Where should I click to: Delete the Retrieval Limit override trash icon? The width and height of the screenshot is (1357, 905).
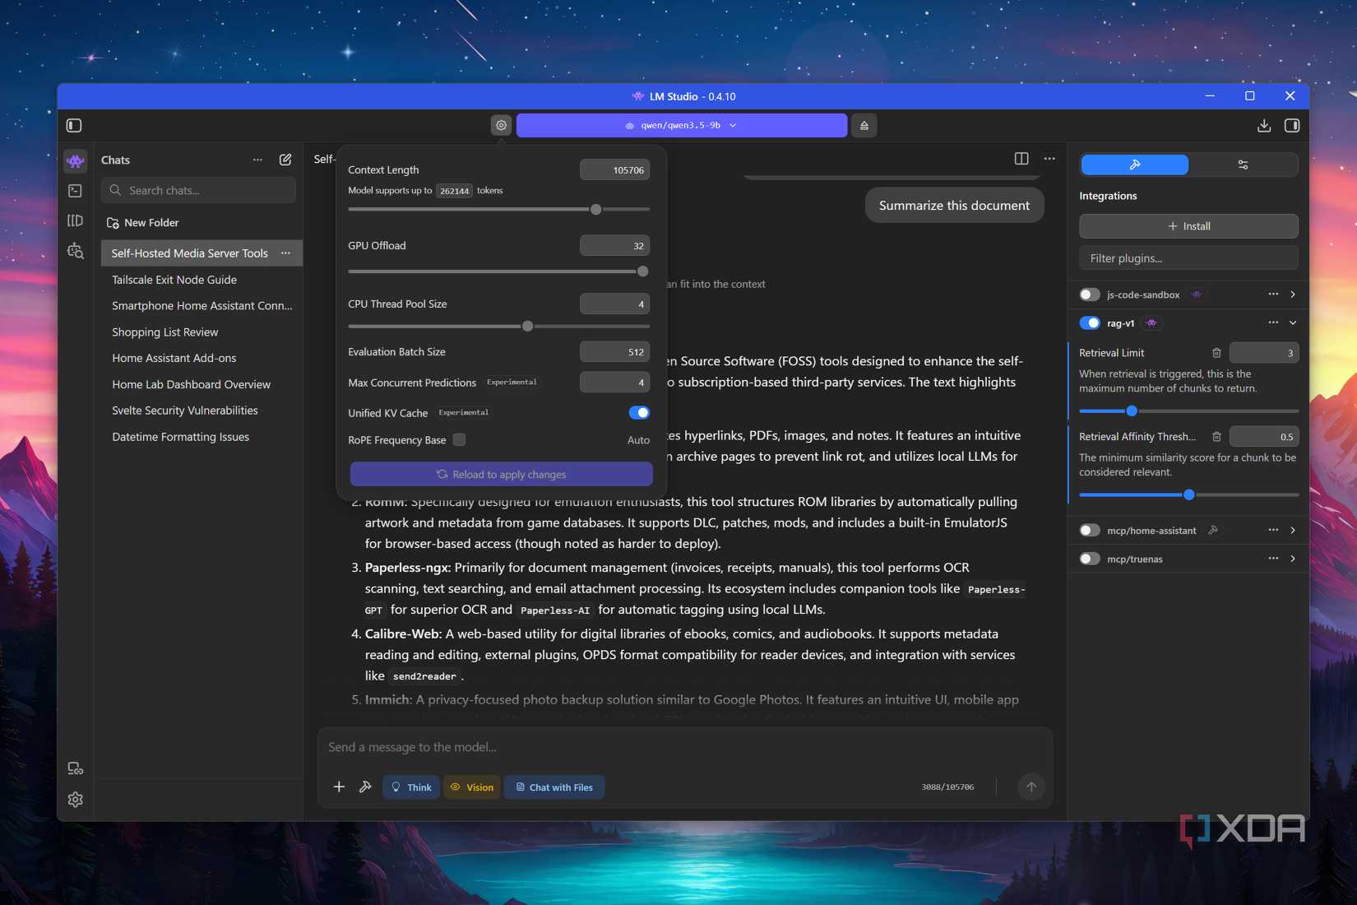tap(1216, 353)
